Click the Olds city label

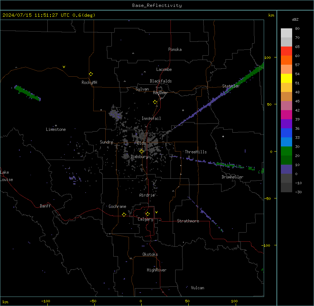click(141, 143)
